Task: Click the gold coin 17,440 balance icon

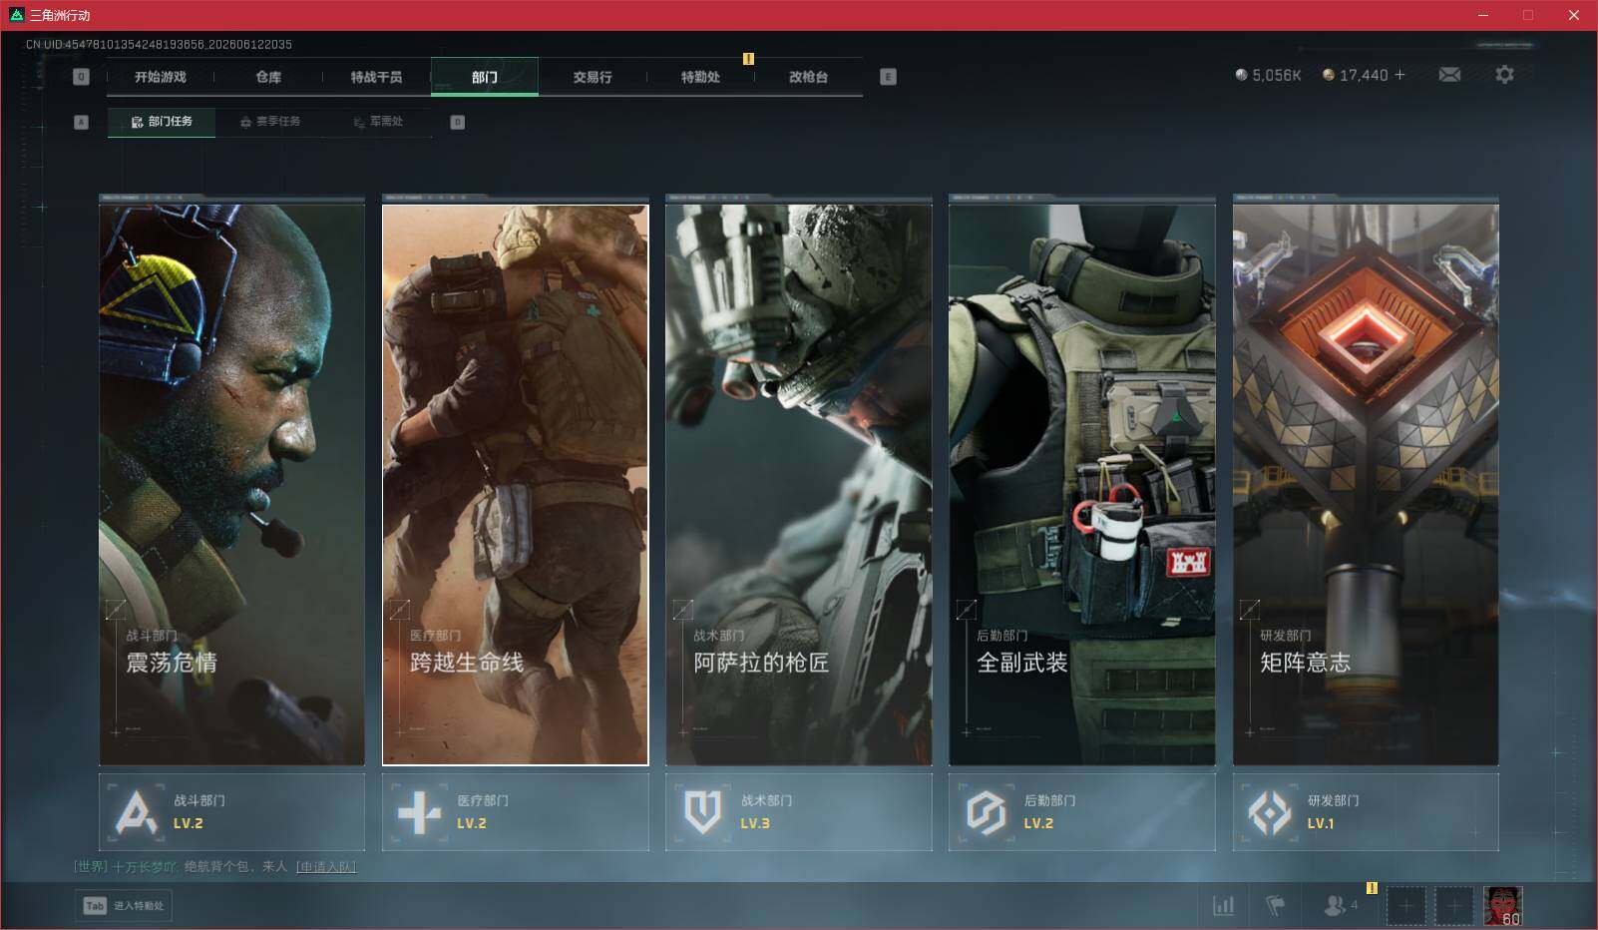Action: pyautogui.click(x=1328, y=75)
